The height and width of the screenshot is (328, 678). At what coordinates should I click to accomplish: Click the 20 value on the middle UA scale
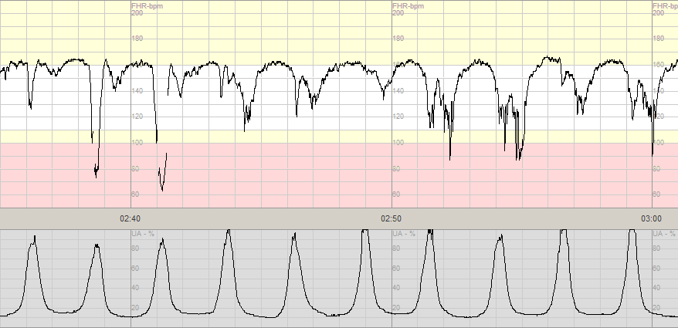click(397, 308)
